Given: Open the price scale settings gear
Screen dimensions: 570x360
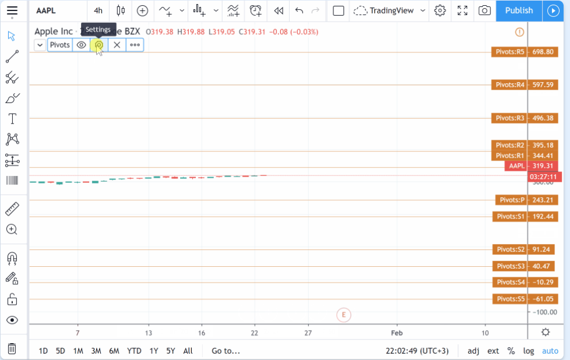Looking at the screenshot, I should [546, 332].
